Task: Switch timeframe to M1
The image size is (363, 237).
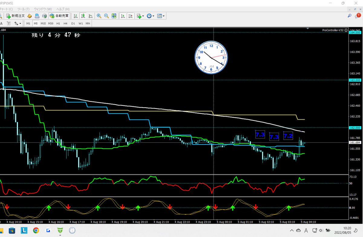Action: pos(28,23)
